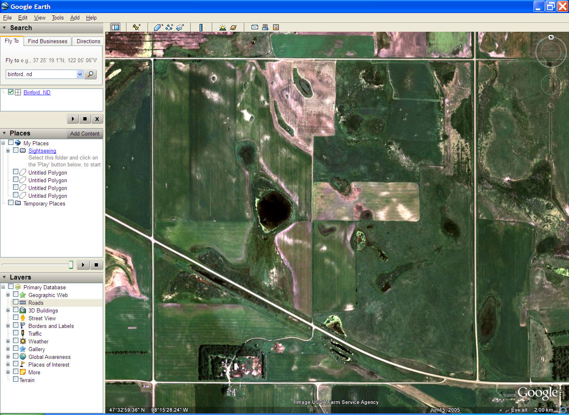Turn on the 3D Buildings layer
The height and width of the screenshot is (415, 569).
(x=16, y=310)
